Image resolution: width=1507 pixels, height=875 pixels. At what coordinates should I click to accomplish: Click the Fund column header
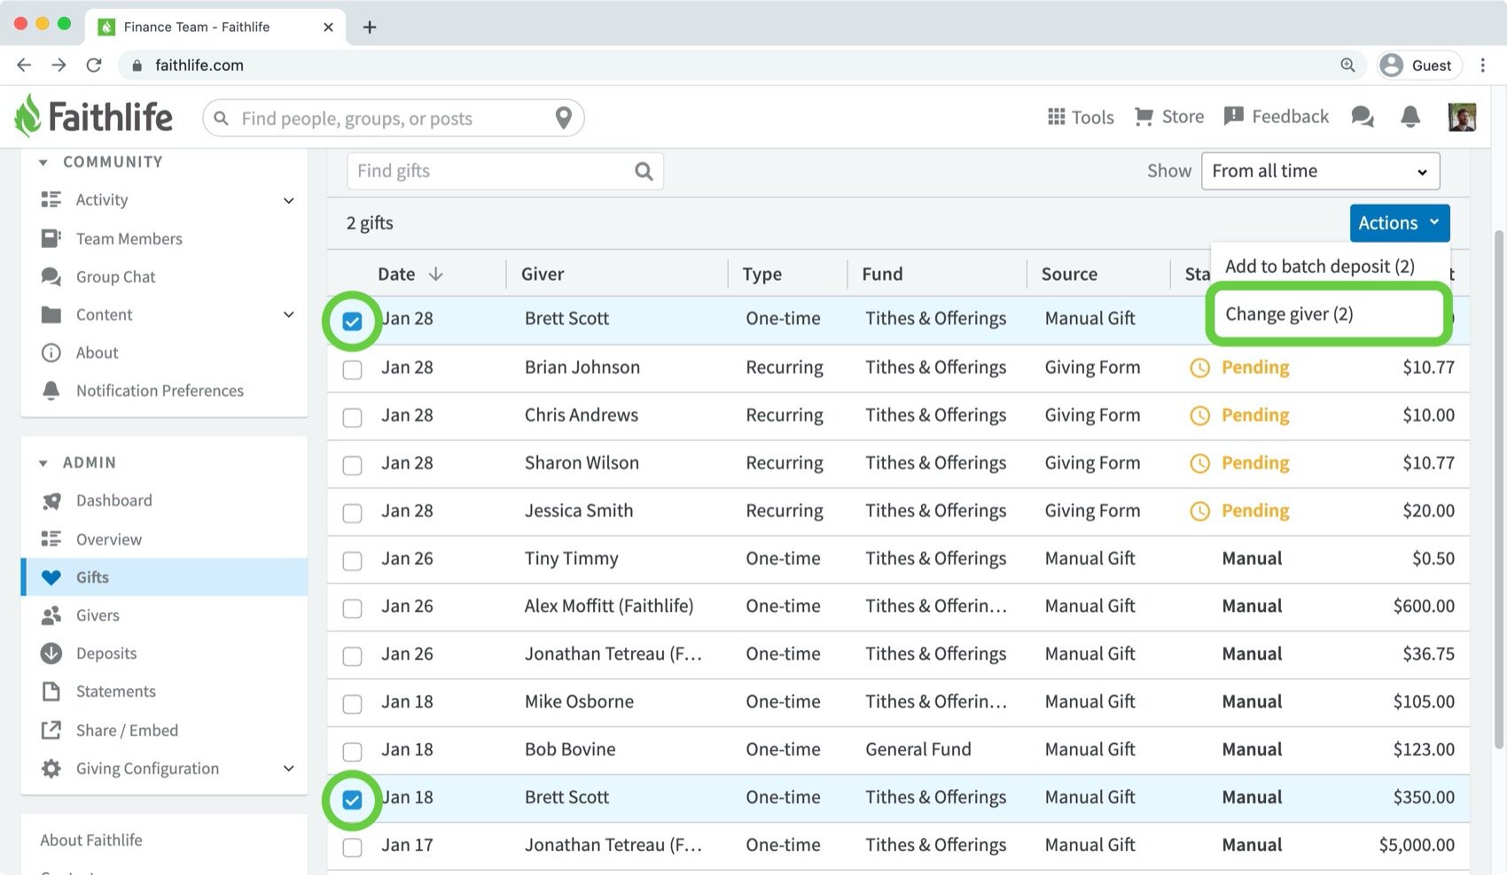[882, 275]
